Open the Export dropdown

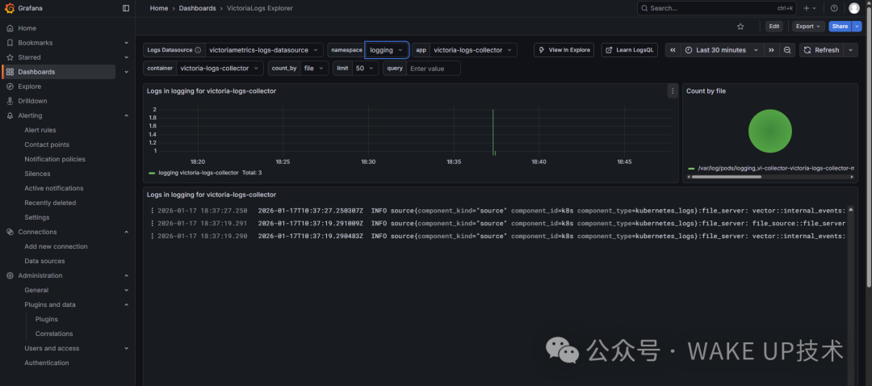tap(808, 26)
